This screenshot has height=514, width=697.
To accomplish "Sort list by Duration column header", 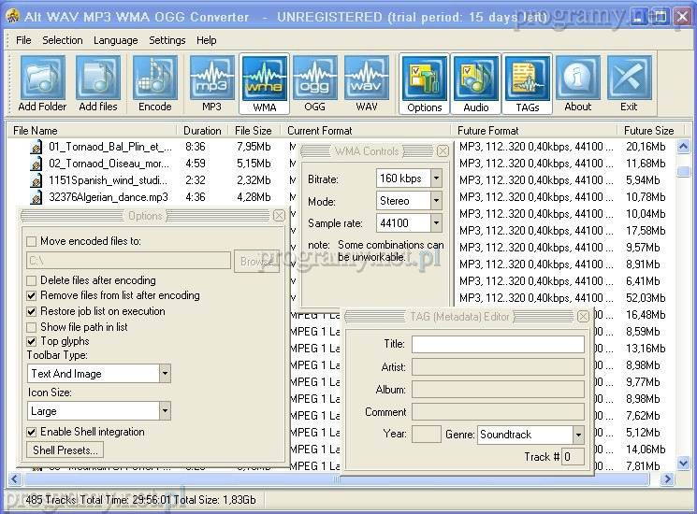I will tap(202, 131).
